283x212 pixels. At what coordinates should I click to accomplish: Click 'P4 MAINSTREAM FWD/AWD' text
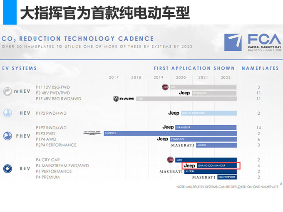[x=62, y=166]
